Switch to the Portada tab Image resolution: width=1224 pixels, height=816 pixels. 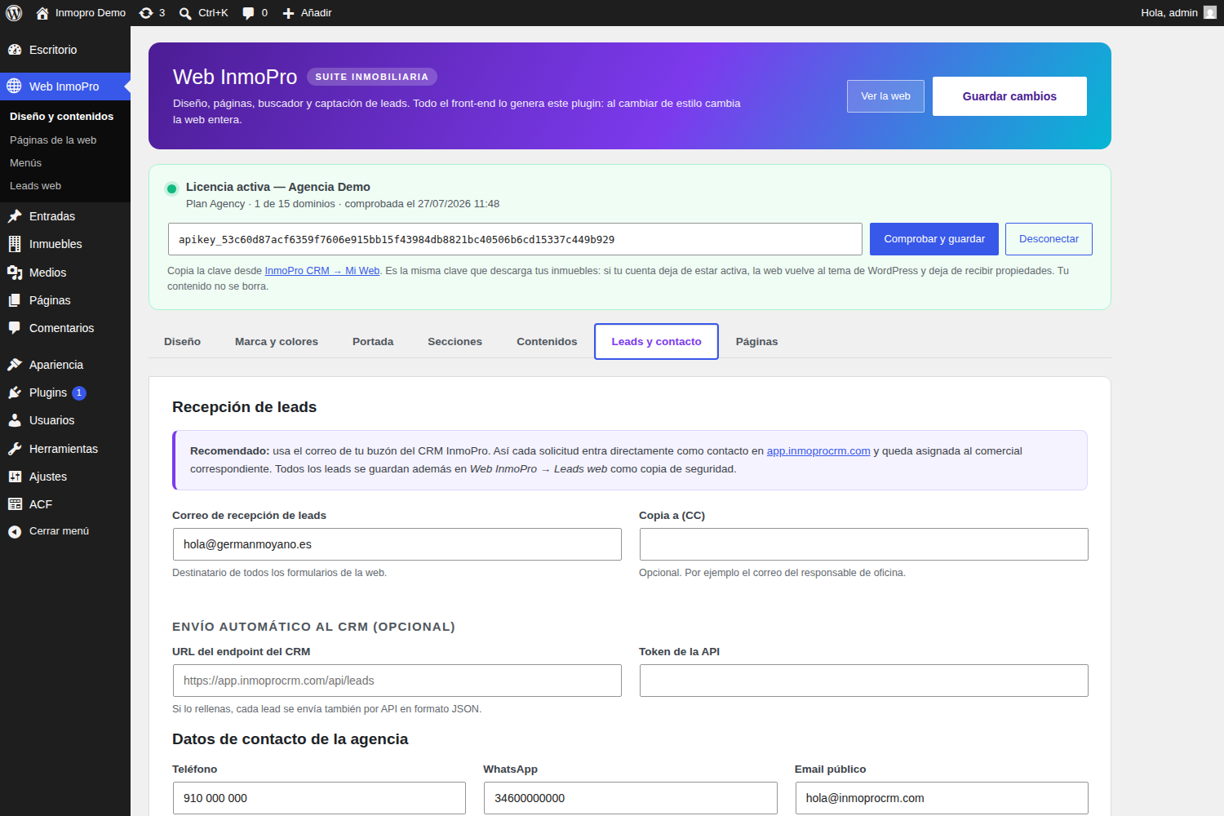(373, 342)
